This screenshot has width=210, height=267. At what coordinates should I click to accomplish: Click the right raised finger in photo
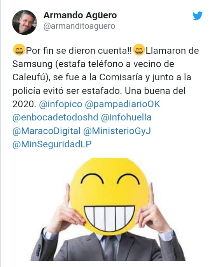coord(152,193)
